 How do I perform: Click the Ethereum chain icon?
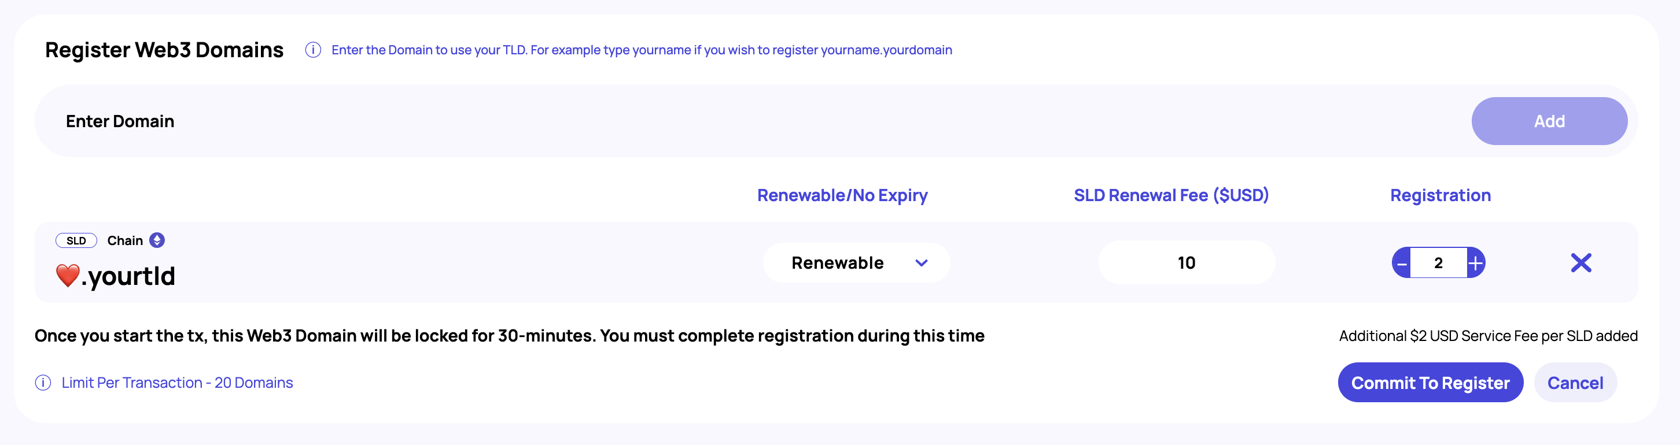tap(157, 240)
